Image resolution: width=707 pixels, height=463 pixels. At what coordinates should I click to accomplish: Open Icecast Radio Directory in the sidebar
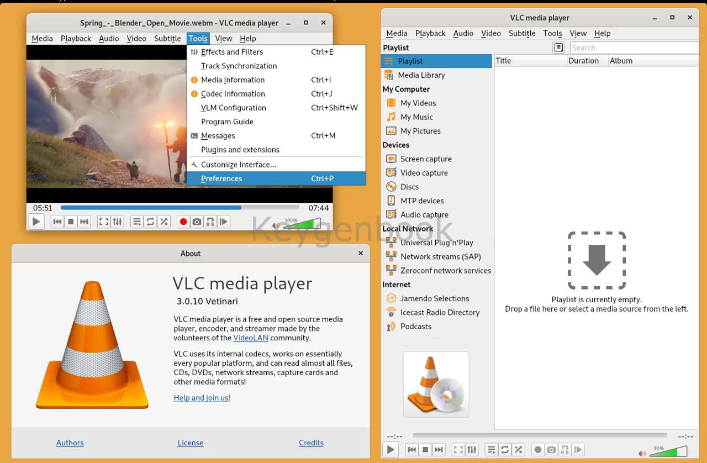(x=440, y=313)
